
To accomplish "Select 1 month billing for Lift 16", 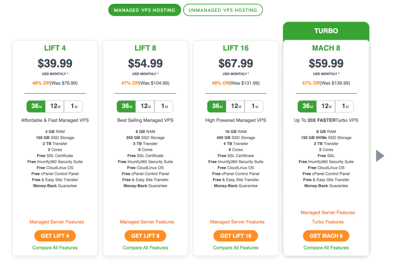I will 254,106.
